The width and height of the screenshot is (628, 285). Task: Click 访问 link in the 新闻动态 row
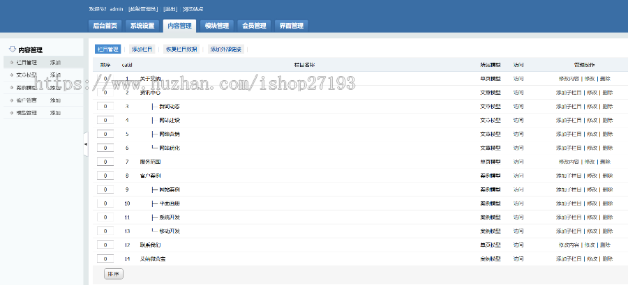[518, 107]
